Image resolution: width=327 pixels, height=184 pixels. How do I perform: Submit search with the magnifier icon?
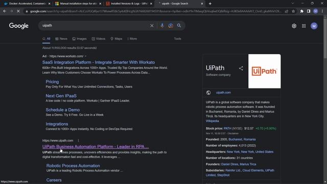(179, 26)
